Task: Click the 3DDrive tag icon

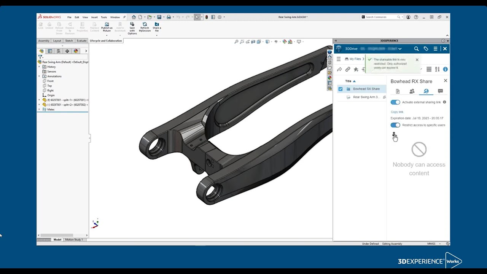Action: point(426,49)
